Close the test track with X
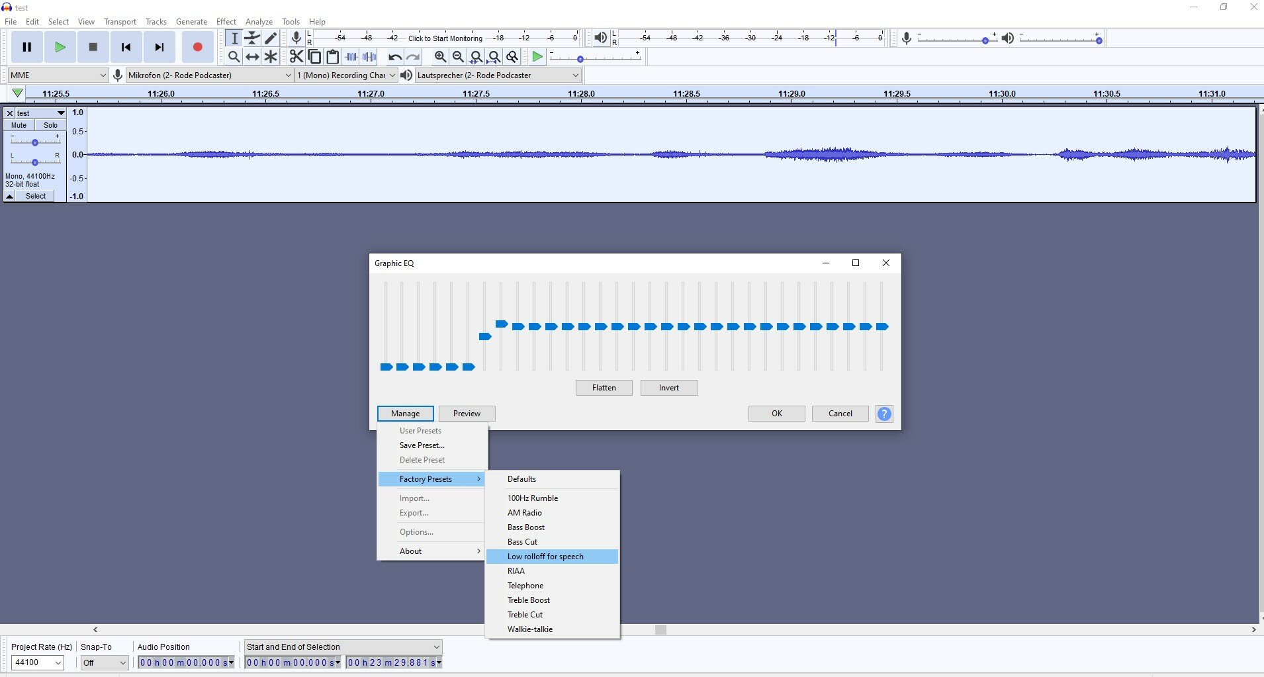This screenshot has height=677, width=1264. tap(9, 113)
